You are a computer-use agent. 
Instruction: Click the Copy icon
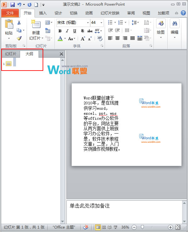[19, 30]
